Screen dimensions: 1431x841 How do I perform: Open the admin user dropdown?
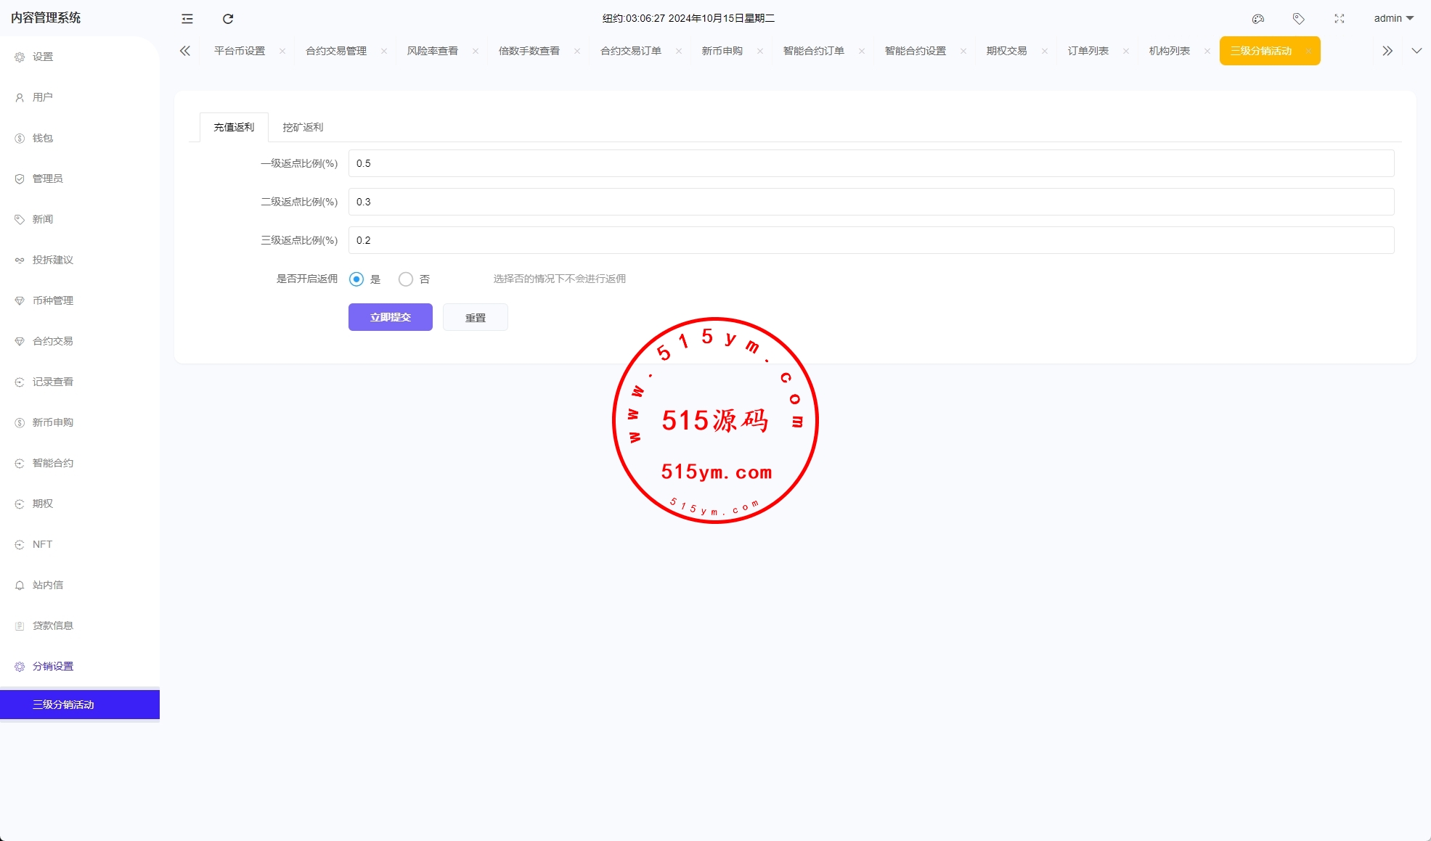point(1393,18)
